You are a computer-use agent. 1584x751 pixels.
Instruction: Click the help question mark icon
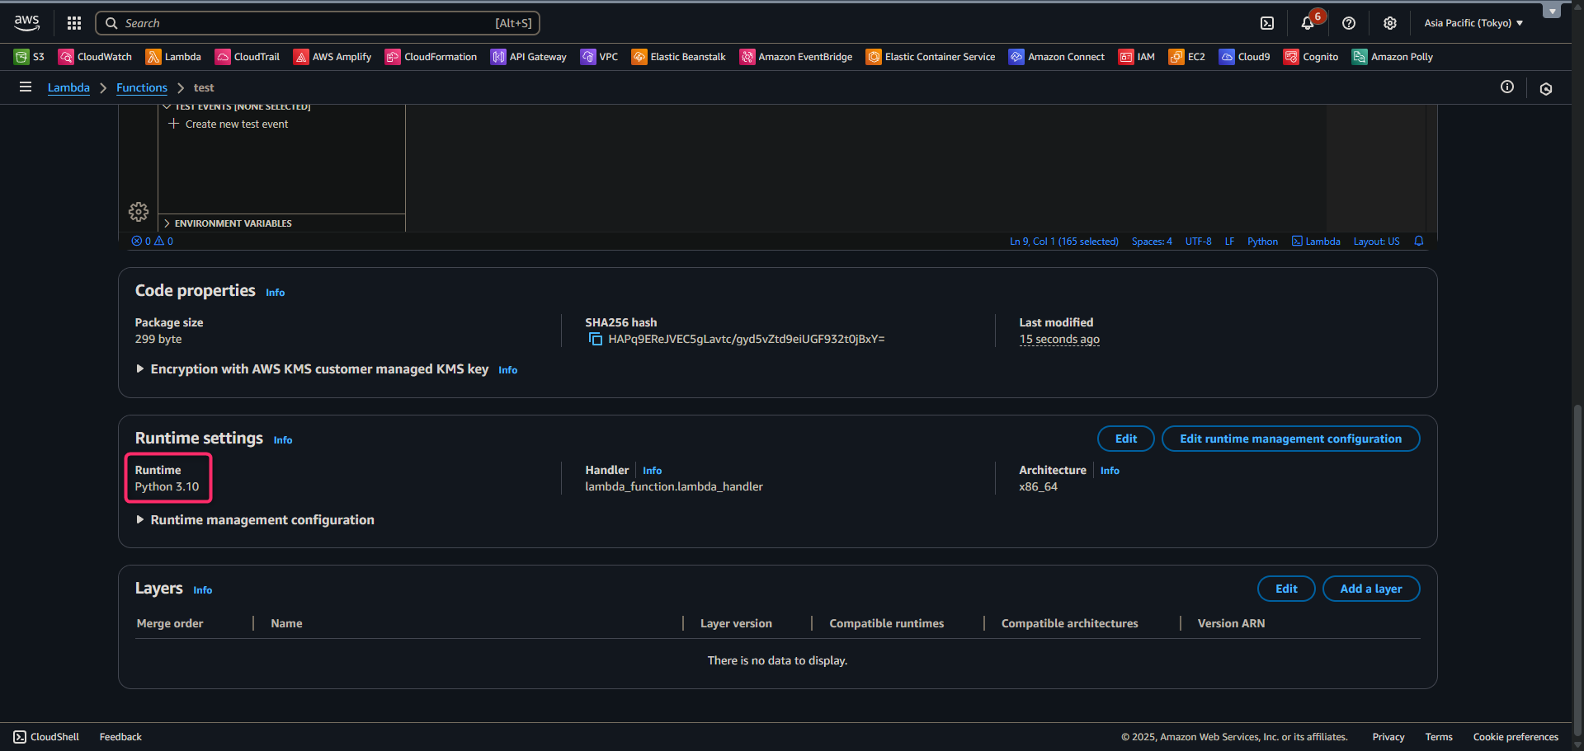click(1349, 23)
